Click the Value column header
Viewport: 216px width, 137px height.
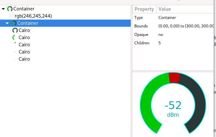coord(165,9)
